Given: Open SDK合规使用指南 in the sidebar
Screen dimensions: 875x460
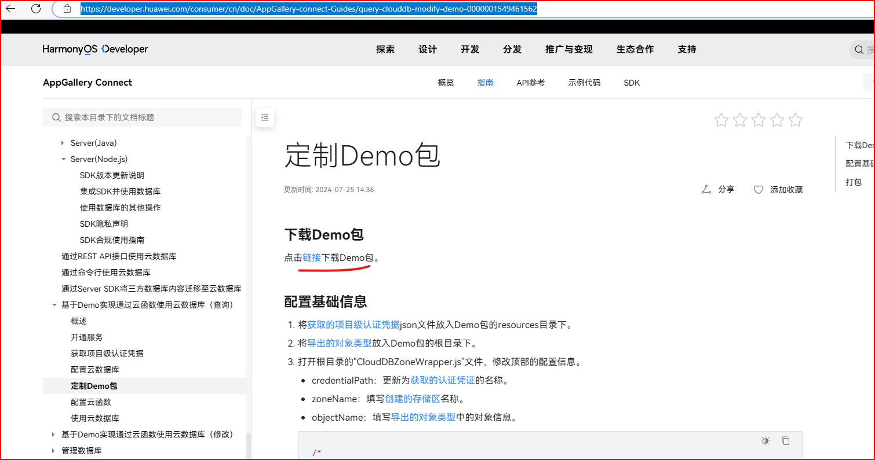Looking at the screenshot, I should pos(112,240).
